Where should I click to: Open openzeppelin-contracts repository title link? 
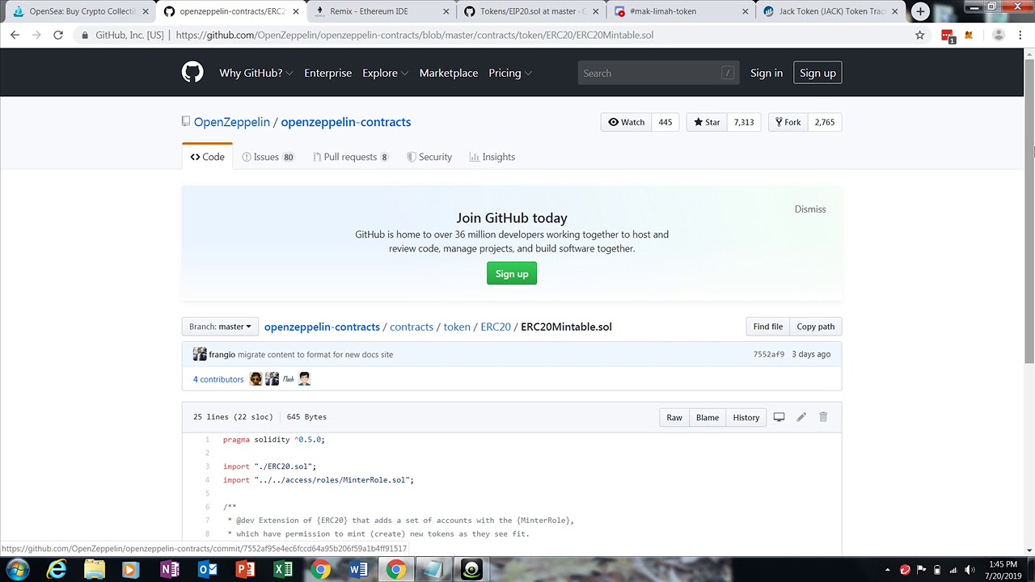(x=345, y=122)
